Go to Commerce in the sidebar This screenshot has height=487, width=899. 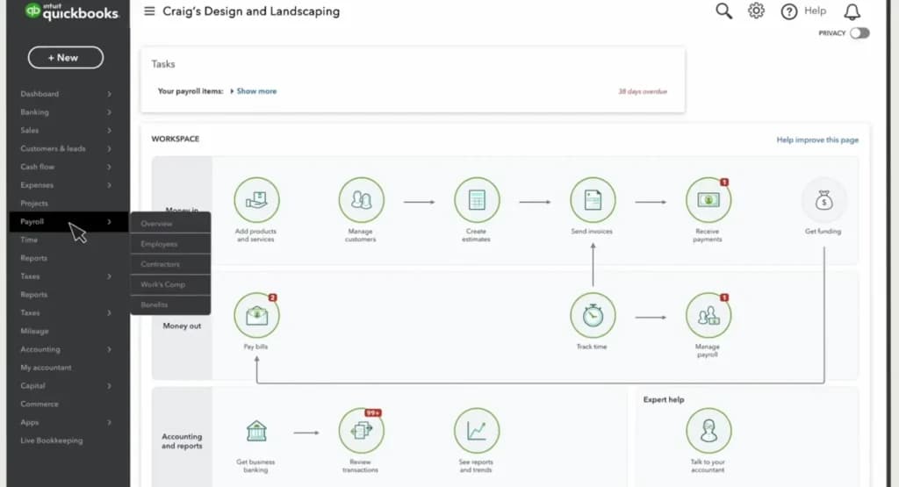click(40, 404)
